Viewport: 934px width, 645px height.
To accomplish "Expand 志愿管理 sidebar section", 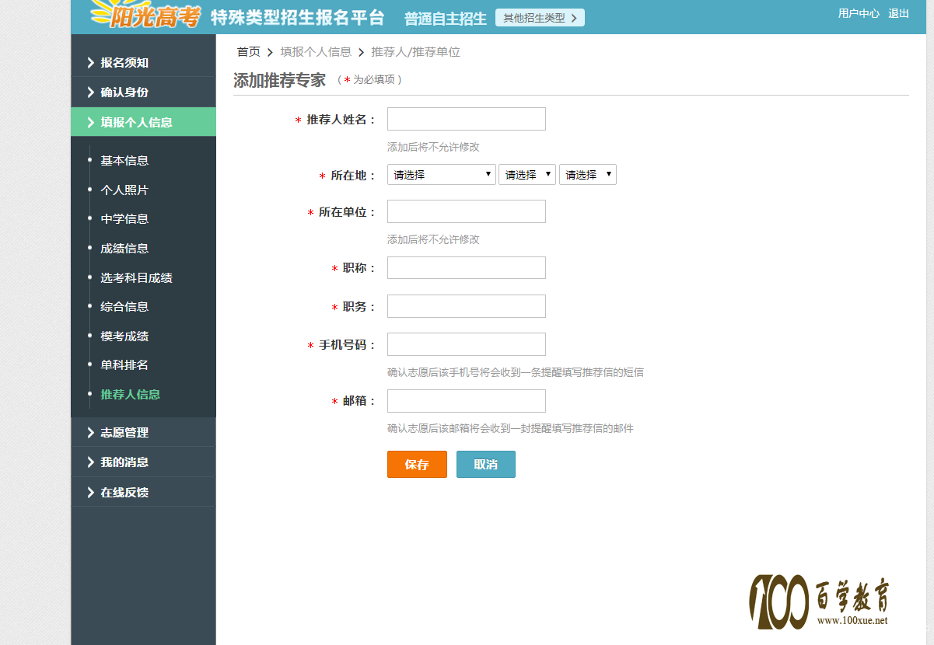I will pos(143,432).
